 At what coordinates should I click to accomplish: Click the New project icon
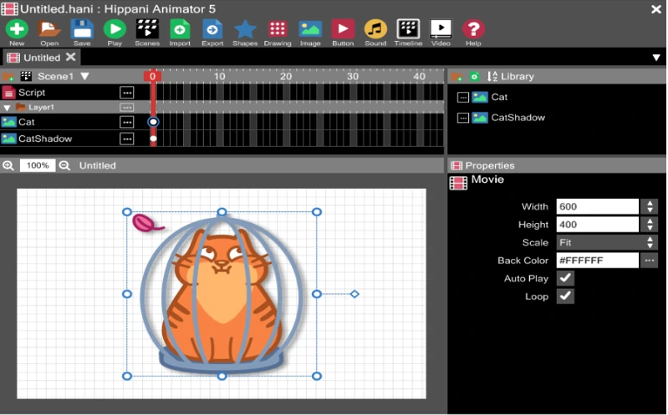click(x=17, y=29)
